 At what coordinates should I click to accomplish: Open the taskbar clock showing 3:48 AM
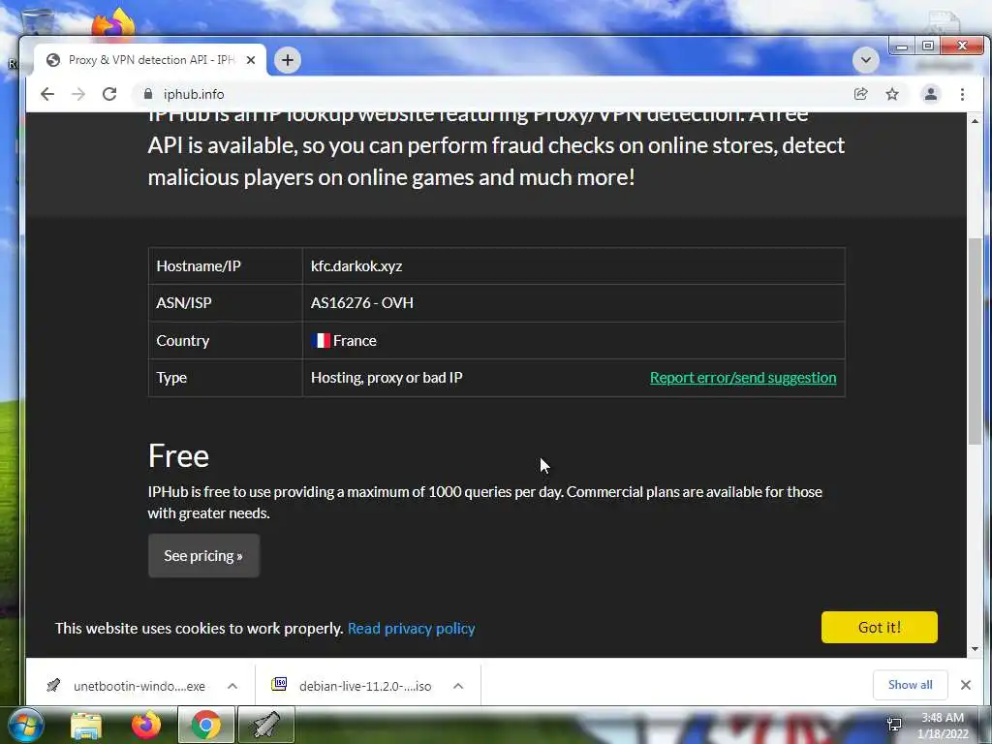click(x=943, y=726)
